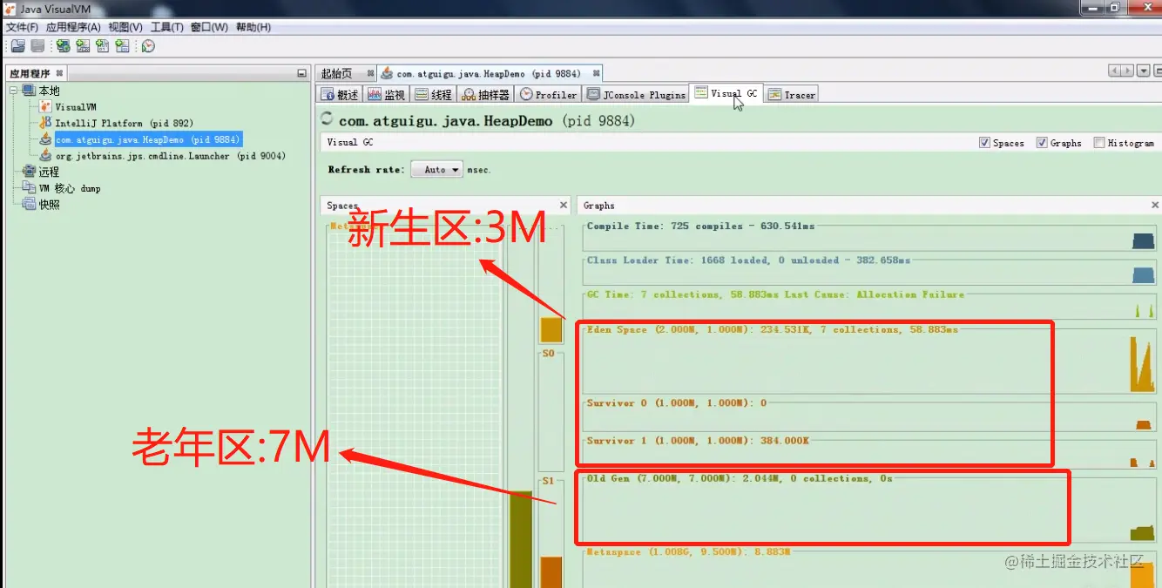1162x588 pixels.
Task: Click the Compile Time graph label
Action: pyautogui.click(x=701, y=226)
